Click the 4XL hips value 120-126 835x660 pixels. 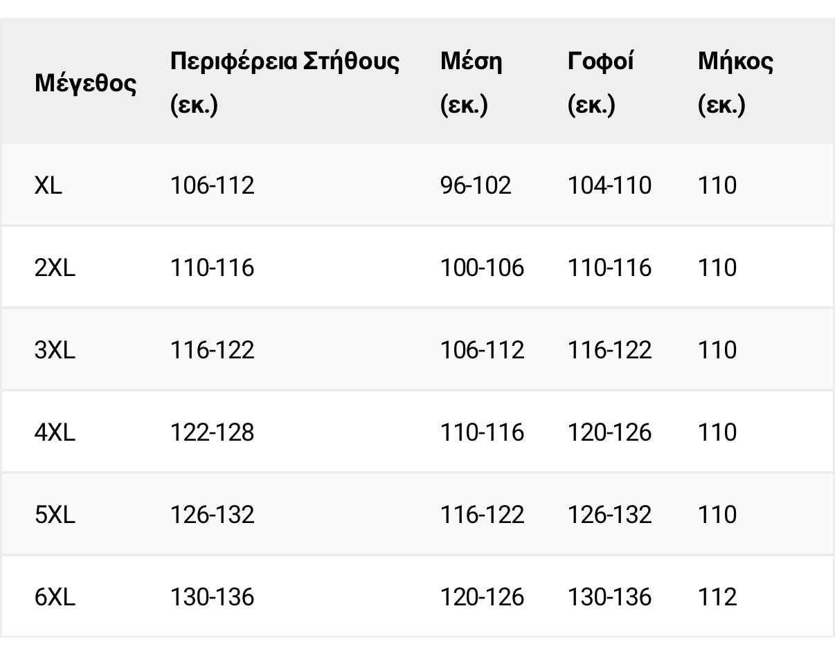coord(609,432)
